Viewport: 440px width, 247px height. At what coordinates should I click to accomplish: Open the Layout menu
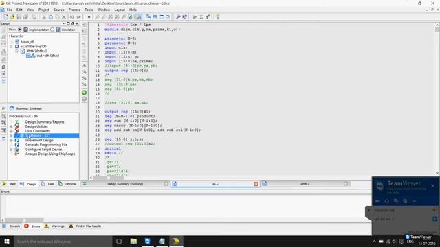120,10
